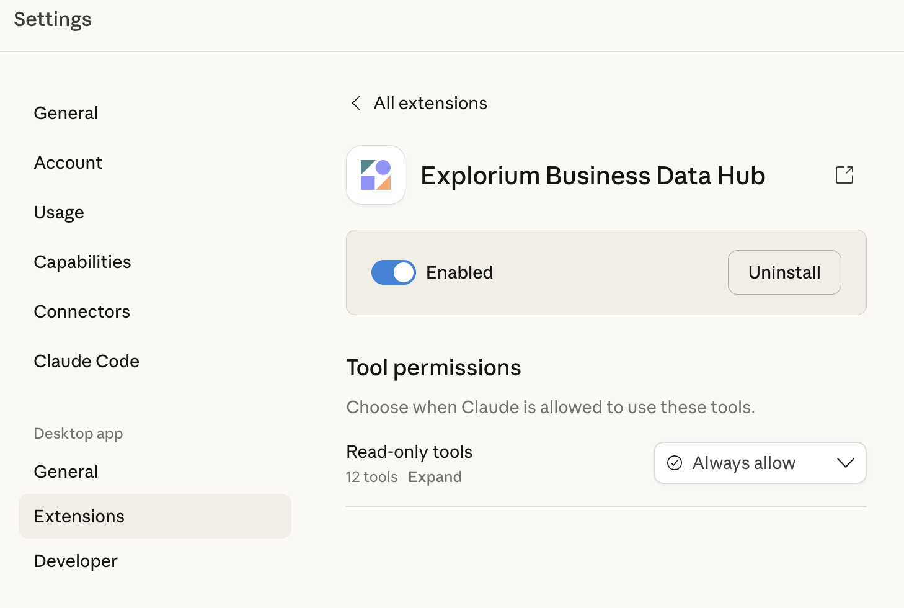Viewport: 904px width, 608px height.
Task: Open the external link icon for Explorium
Action: coord(844,175)
